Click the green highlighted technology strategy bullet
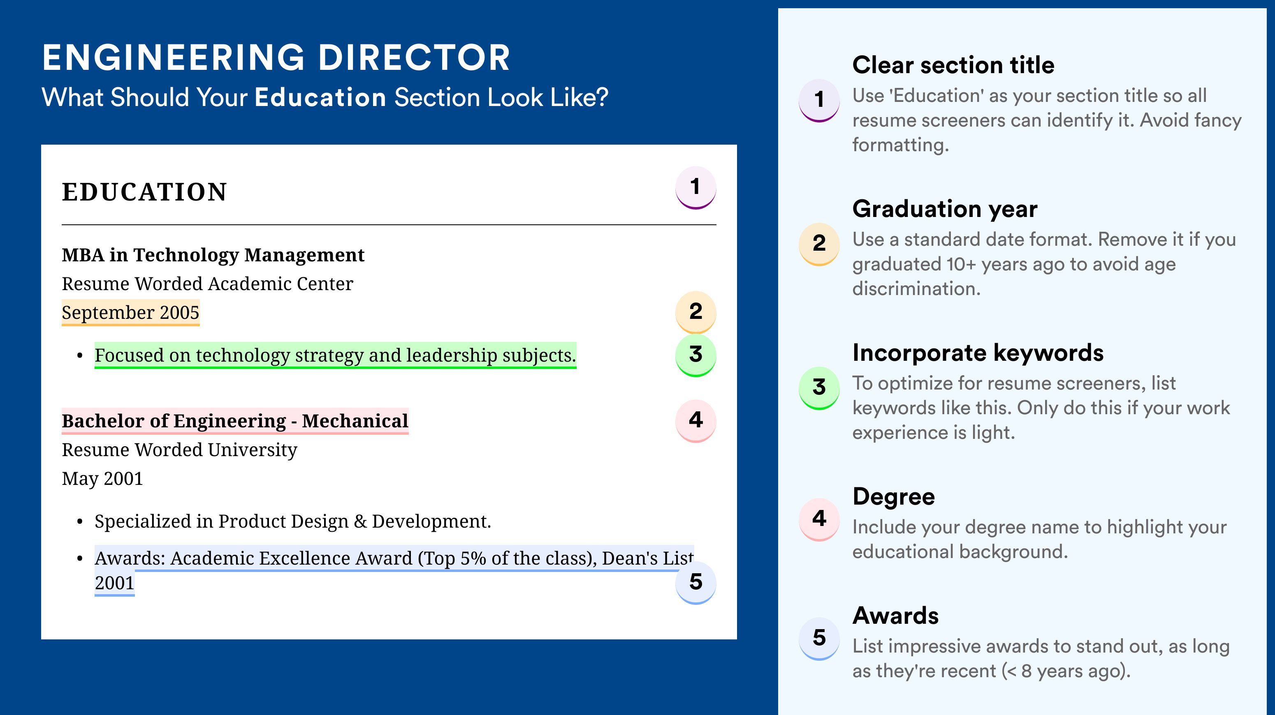The width and height of the screenshot is (1275, 715). [336, 355]
